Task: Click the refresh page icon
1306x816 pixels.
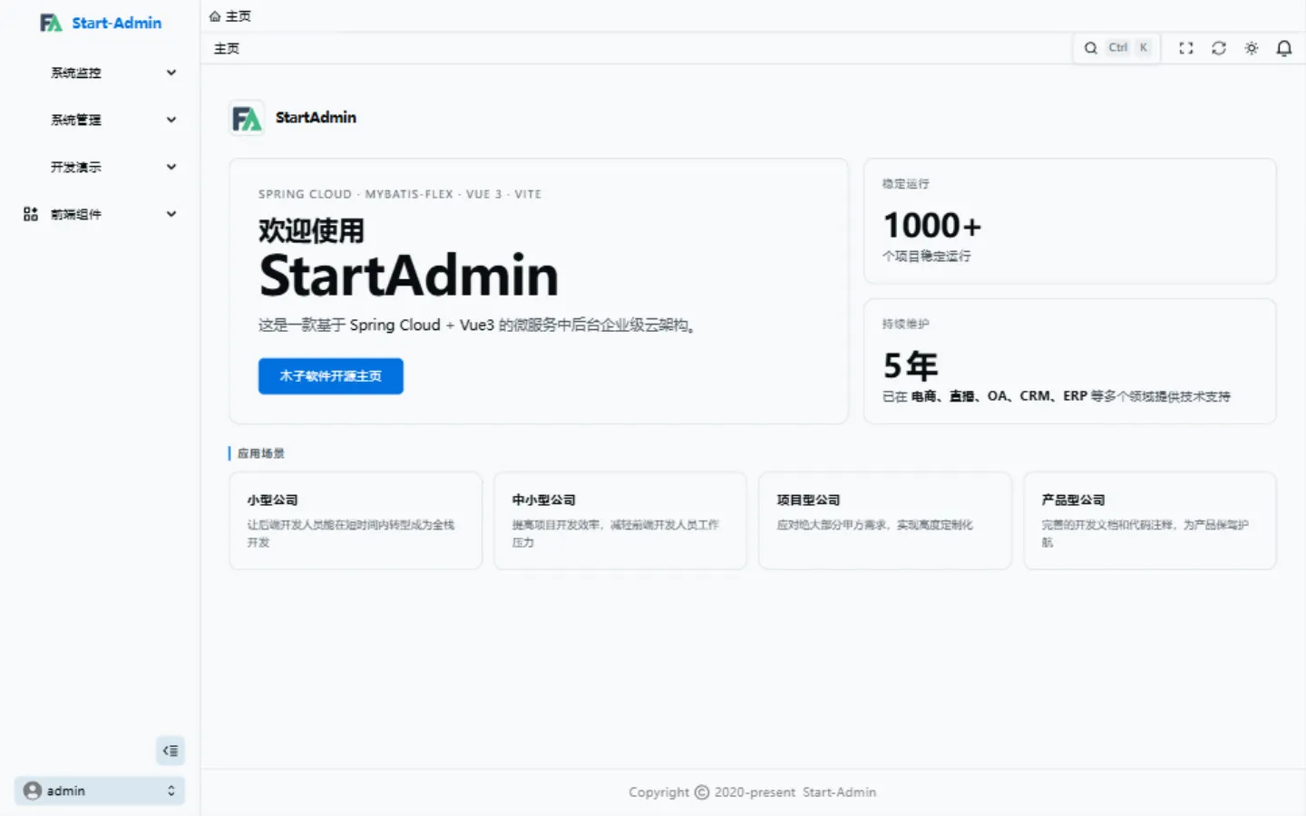Action: (x=1219, y=48)
